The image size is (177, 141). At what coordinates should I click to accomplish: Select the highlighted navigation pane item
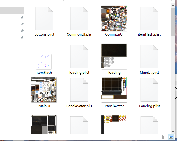12,11
